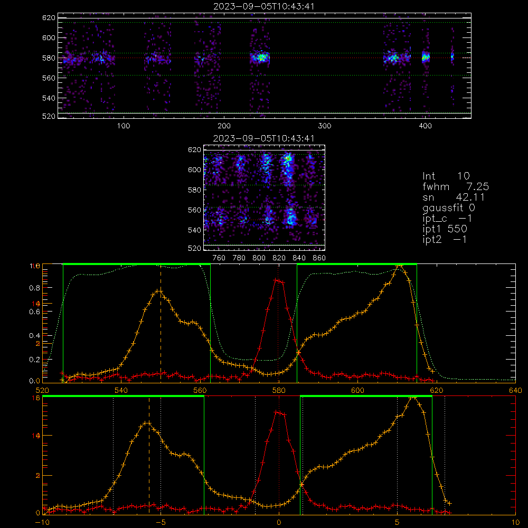Click x-axis label 10 on the bottom plot
Image resolution: width=528 pixels, height=528 pixels.
point(515,522)
